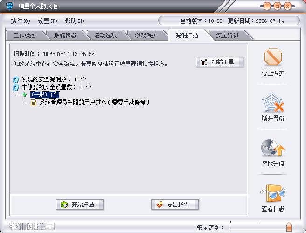306x233 pixels.
Task: Select the (一般) 1个 tree entry
Action: tap(45, 95)
